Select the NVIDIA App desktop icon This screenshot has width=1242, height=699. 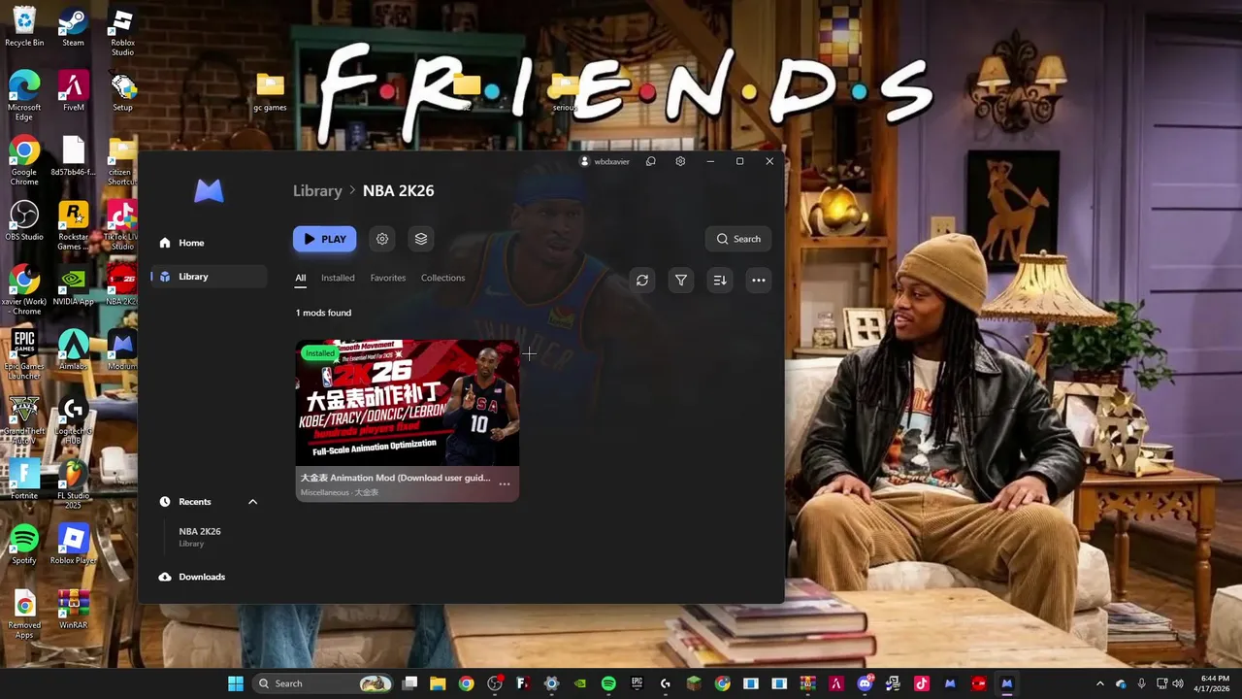coord(73,285)
